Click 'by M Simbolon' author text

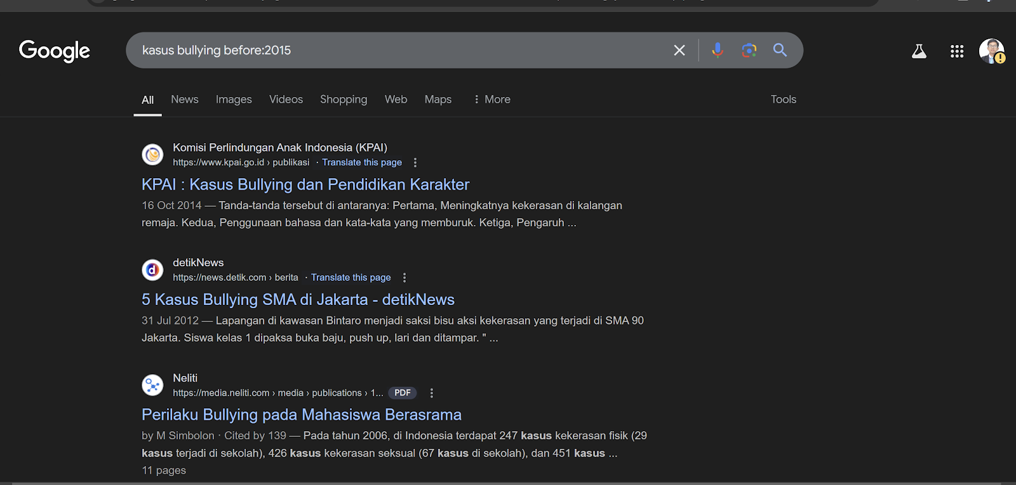178,436
